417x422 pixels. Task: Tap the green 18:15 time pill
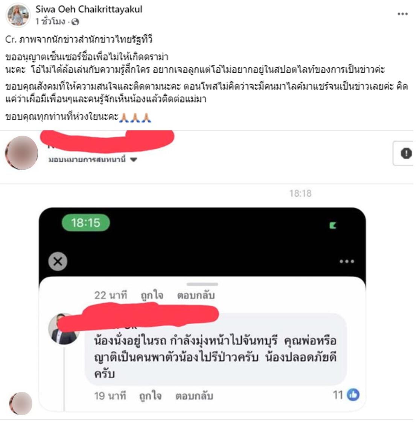[86, 223]
